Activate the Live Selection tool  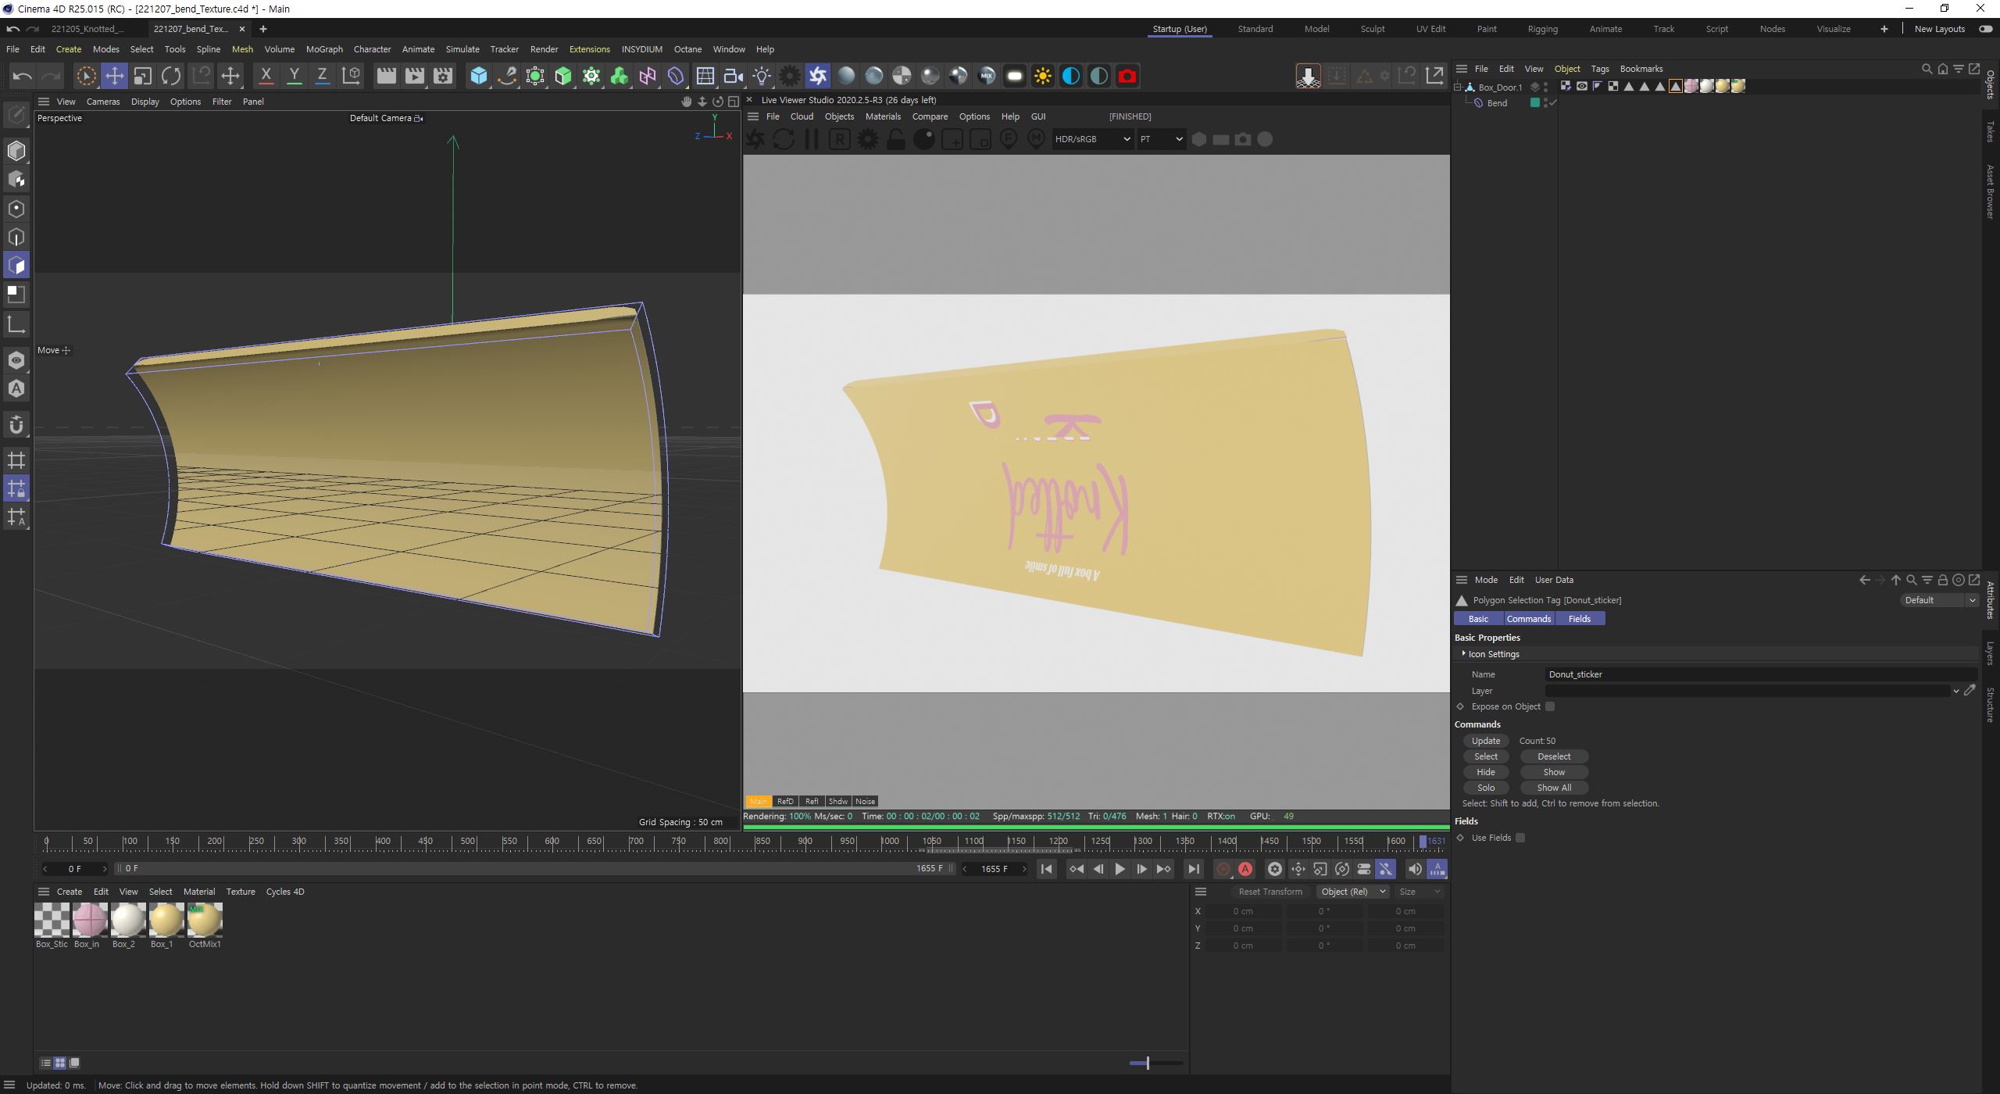(x=87, y=76)
